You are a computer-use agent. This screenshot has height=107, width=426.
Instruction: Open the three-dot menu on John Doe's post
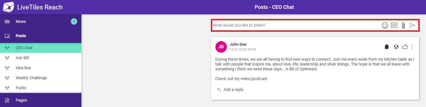click(x=412, y=47)
